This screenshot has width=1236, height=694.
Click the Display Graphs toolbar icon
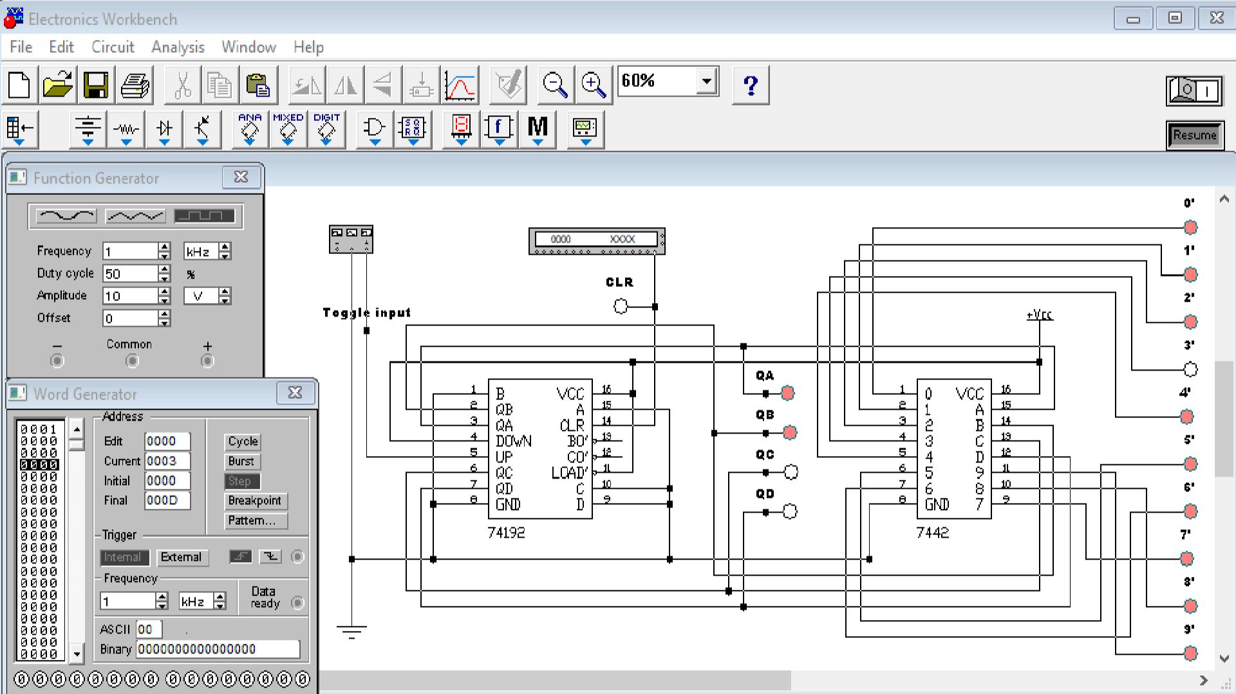[460, 85]
